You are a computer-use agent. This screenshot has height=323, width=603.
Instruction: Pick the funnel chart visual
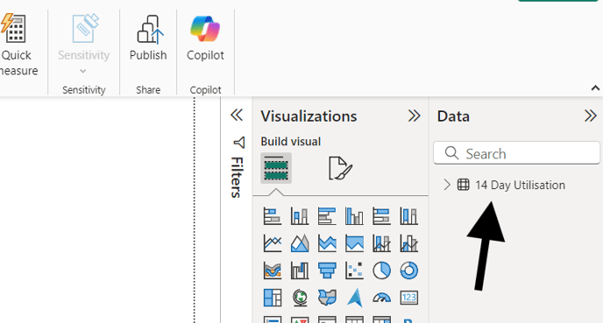coord(327,270)
